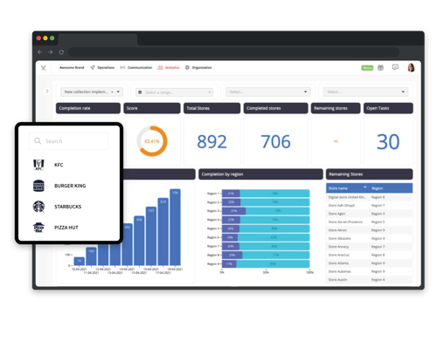Screen dimensions: 437x341
Task: Click the Completion rate card header
Action: pos(88,108)
